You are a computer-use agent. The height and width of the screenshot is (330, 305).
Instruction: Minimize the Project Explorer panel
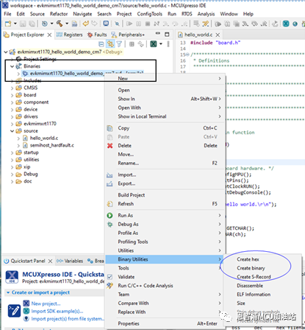pos(158,33)
